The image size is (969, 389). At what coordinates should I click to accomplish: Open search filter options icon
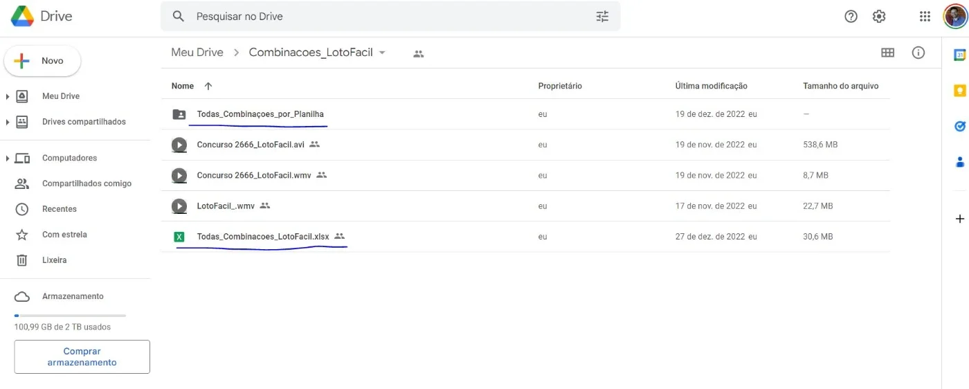pos(602,16)
